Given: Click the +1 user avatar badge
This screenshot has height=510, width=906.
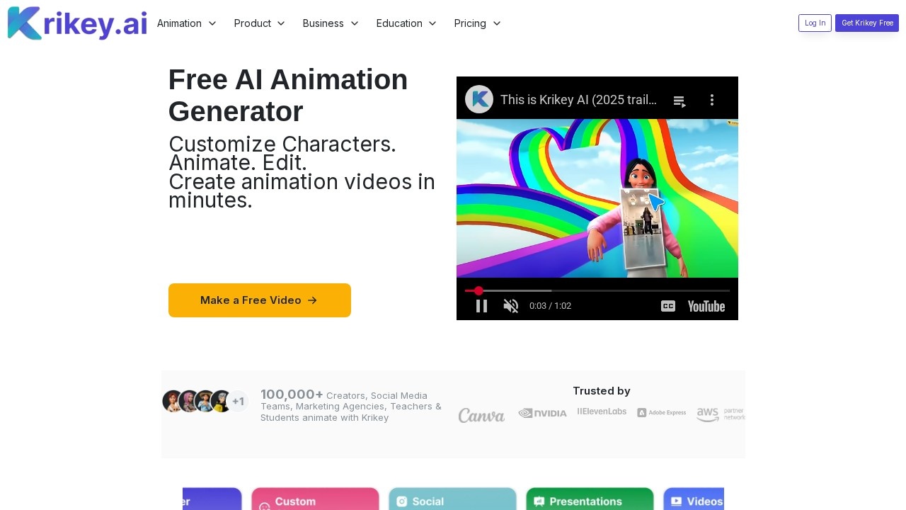Looking at the screenshot, I should (x=238, y=402).
